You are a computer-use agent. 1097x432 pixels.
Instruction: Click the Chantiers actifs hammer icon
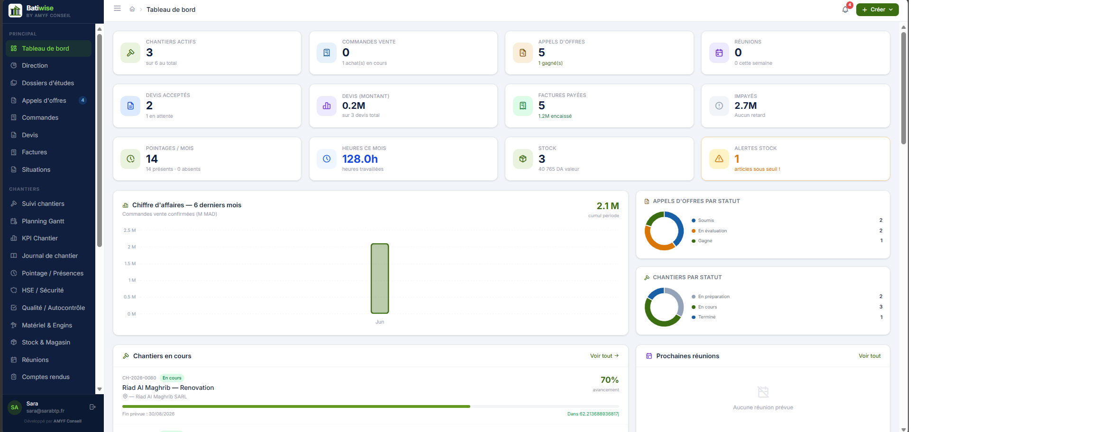pos(130,53)
